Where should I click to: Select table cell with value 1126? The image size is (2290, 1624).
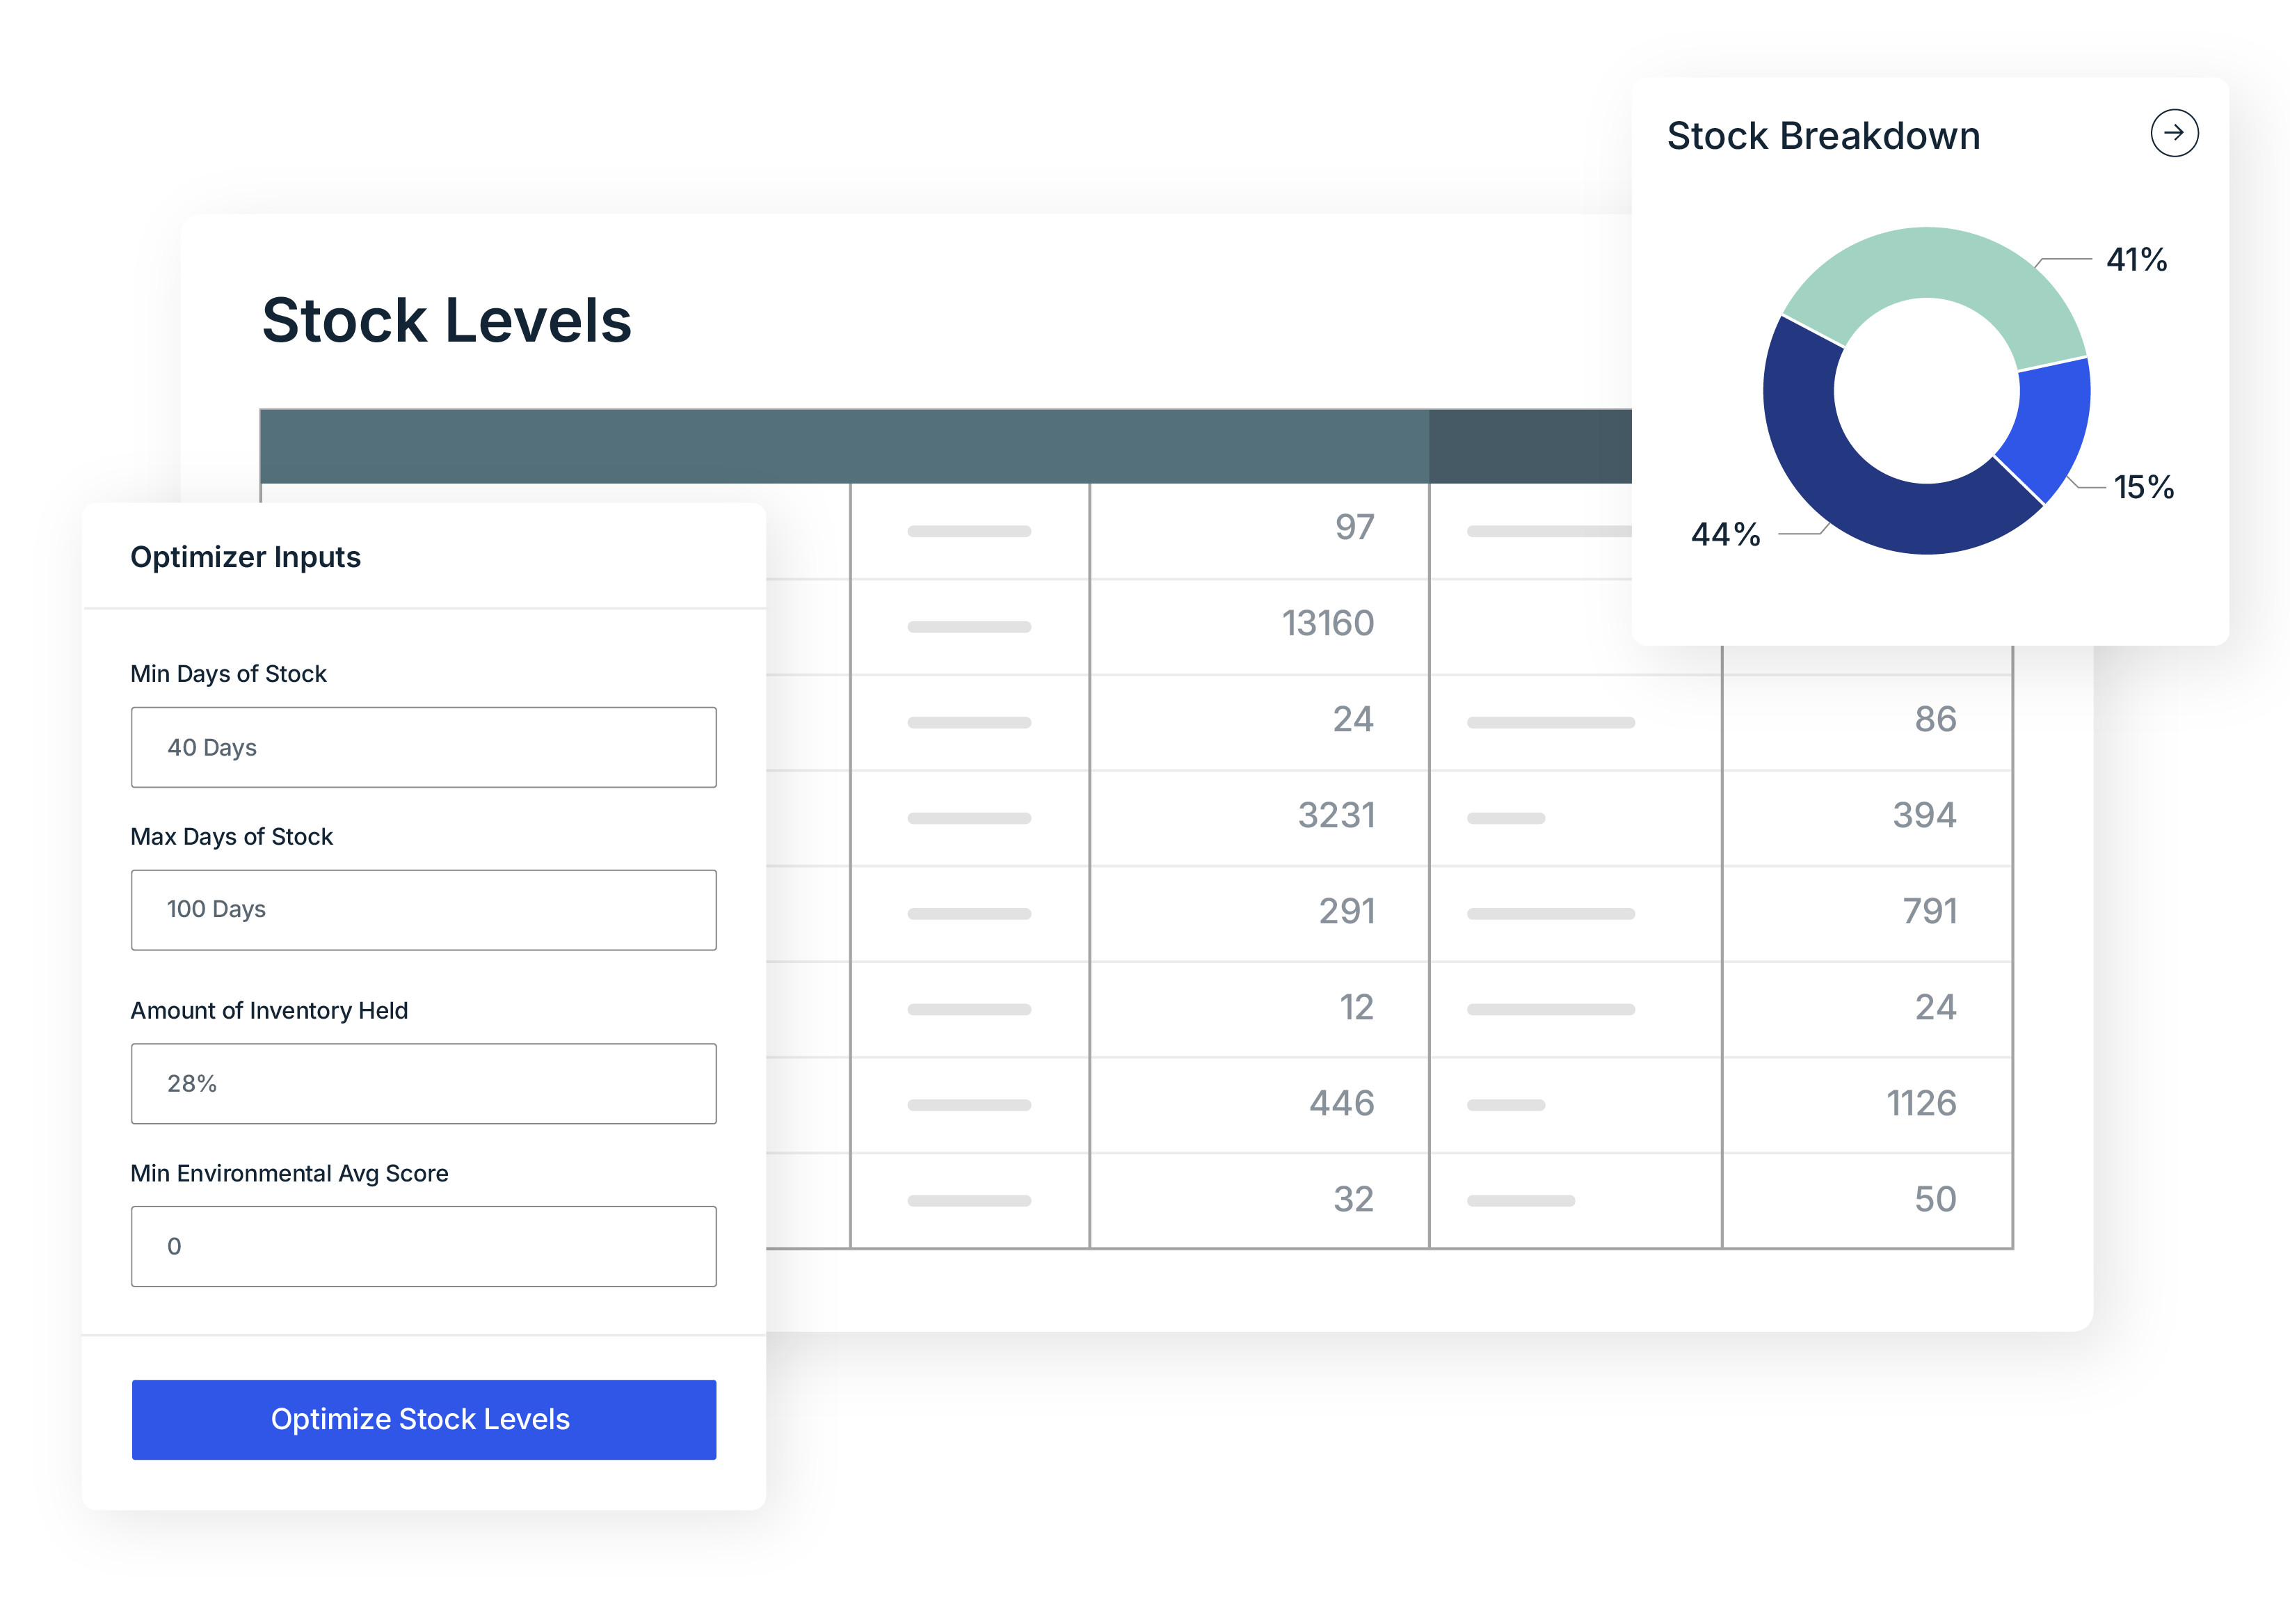[1866, 1104]
